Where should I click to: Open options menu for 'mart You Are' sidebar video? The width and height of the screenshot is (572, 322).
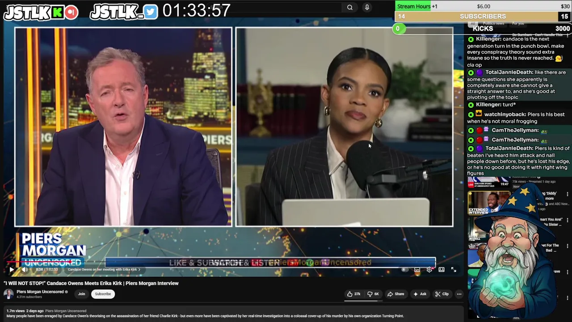pyautogui.click(x=568, y=220)
